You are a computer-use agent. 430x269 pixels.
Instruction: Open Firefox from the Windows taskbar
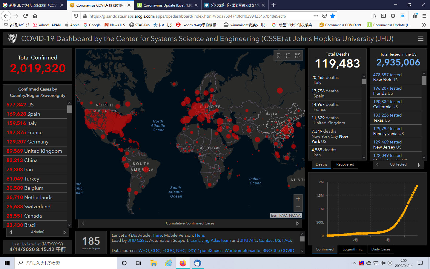(183, 263)
